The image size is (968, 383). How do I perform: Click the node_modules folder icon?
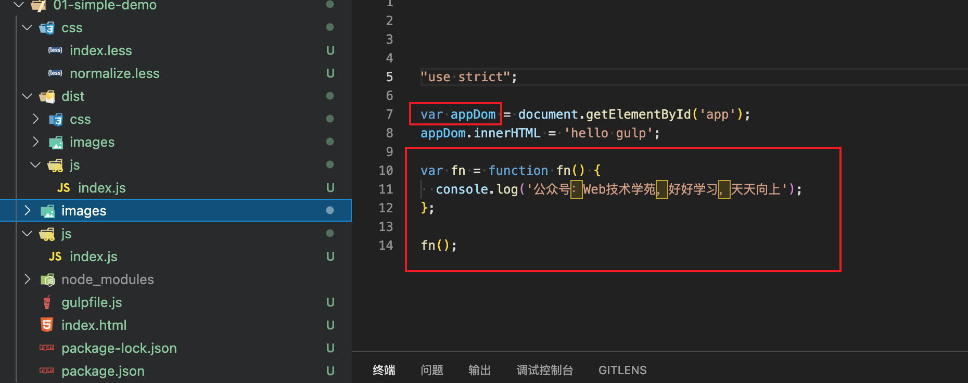47,279
